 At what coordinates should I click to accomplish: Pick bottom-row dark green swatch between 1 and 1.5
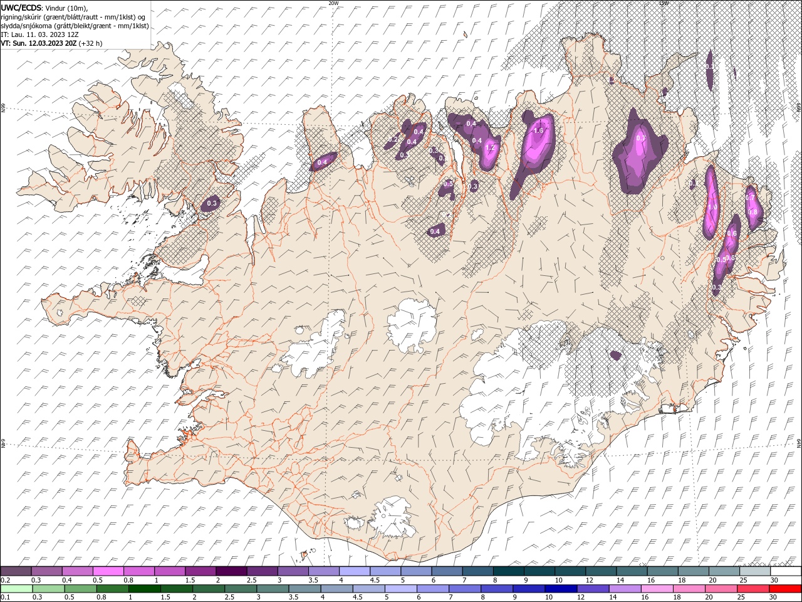point(145,588)
